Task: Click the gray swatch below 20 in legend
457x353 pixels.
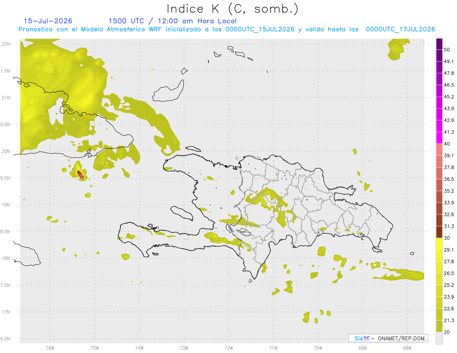Action: pyautogui.click(x=439, y=338)
